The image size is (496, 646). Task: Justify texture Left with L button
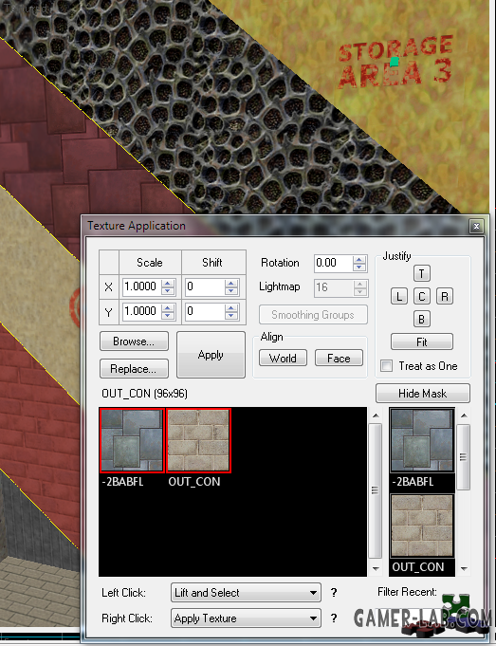(398, 296)
